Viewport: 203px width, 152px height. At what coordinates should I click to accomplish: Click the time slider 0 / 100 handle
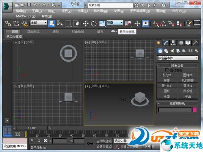[32, 128]
